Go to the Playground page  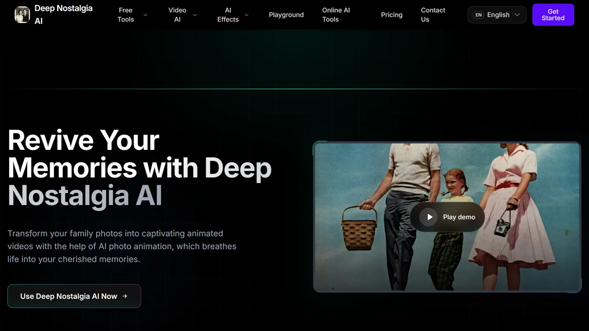tap(286, 15)
